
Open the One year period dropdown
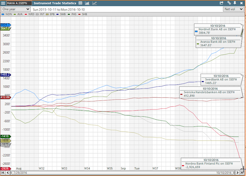click(16, 9)
